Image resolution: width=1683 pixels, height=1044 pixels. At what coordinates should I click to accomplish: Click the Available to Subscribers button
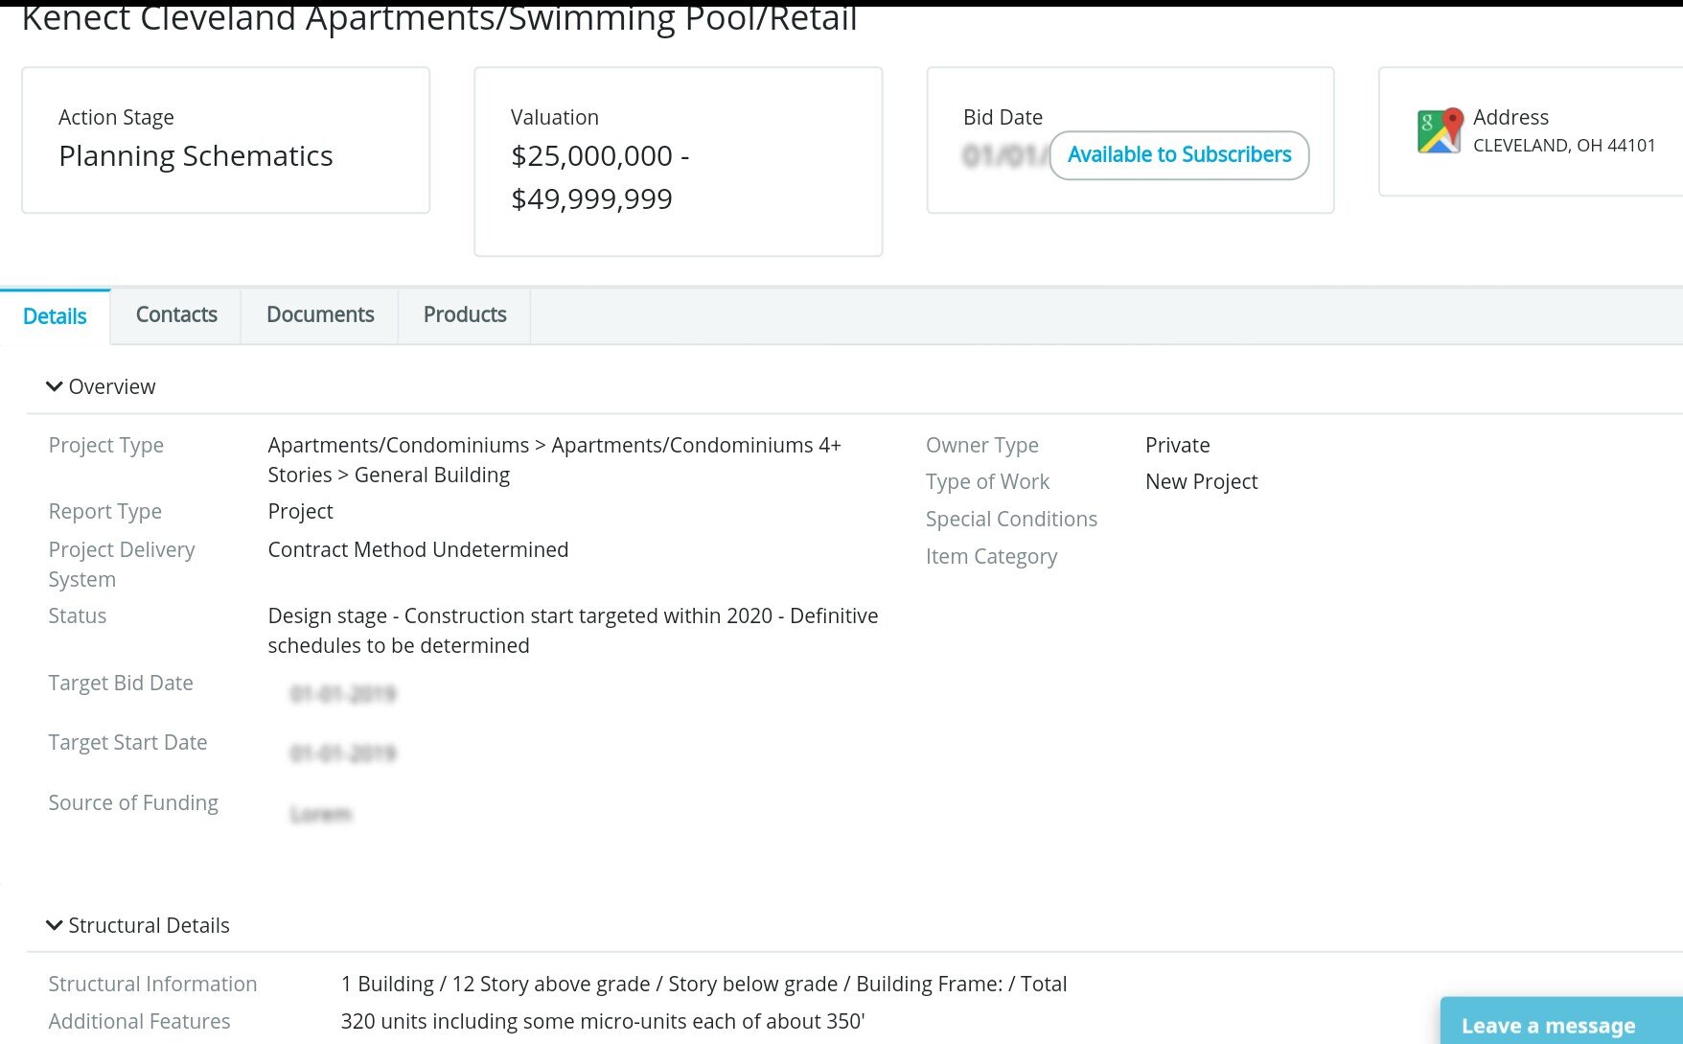coord(1179,155)
